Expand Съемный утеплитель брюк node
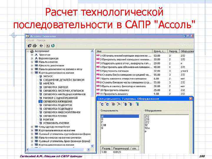The image size is (212, 159). (x=32, y=141)
